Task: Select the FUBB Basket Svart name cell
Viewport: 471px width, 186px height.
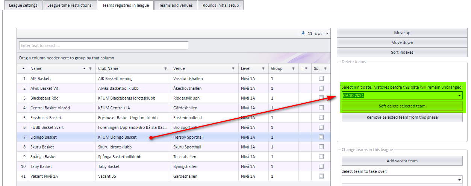Action: tap(62, 127)
